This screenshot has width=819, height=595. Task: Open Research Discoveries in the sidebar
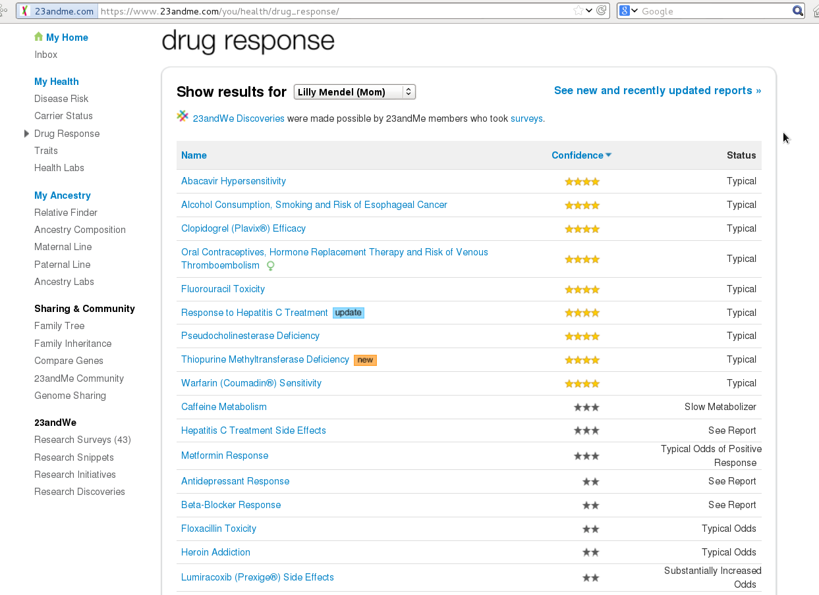tap(80, 492)
